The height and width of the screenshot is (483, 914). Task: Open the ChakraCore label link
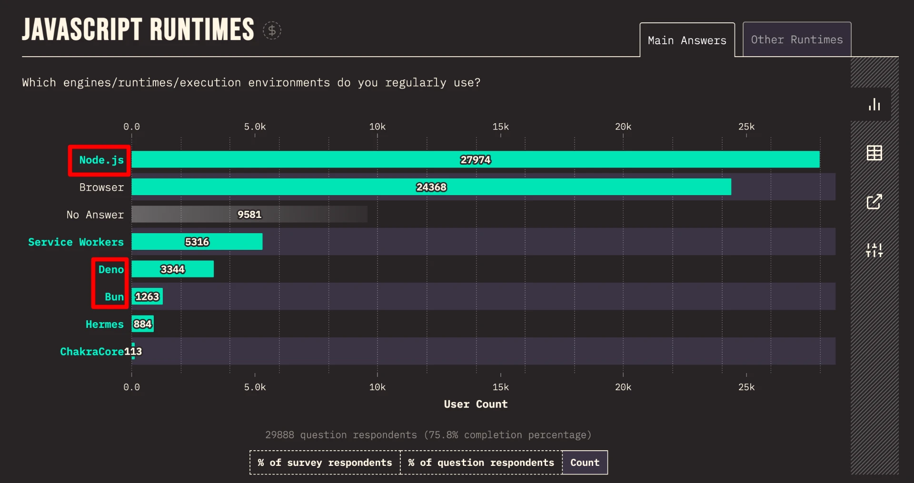coord(92,351)
